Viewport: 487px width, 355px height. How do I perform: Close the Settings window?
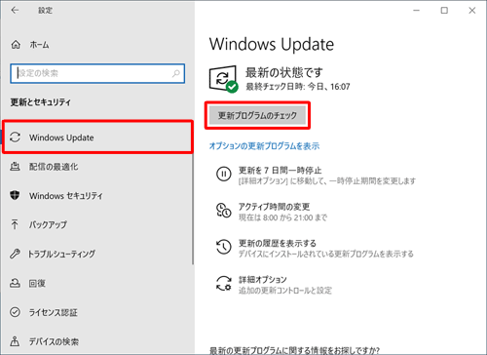(x=472, y=11)
